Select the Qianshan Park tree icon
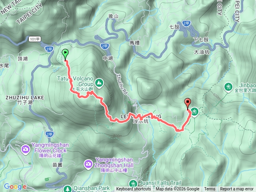The image size is (256, 192). [x=67, y=188]
